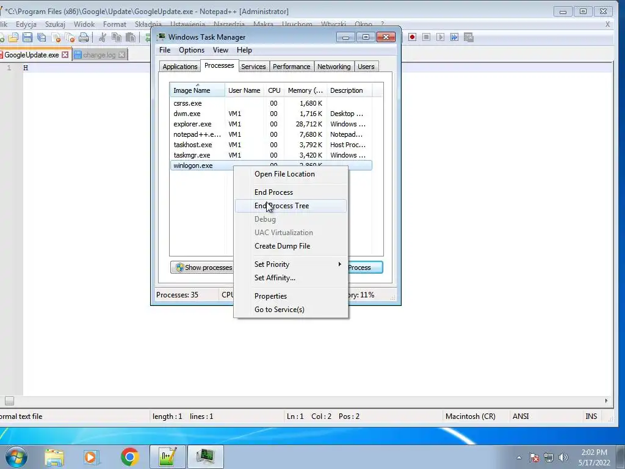Select dwm.exe process row
The height and width of the screenshot is (469, 625).
(271, 114)
